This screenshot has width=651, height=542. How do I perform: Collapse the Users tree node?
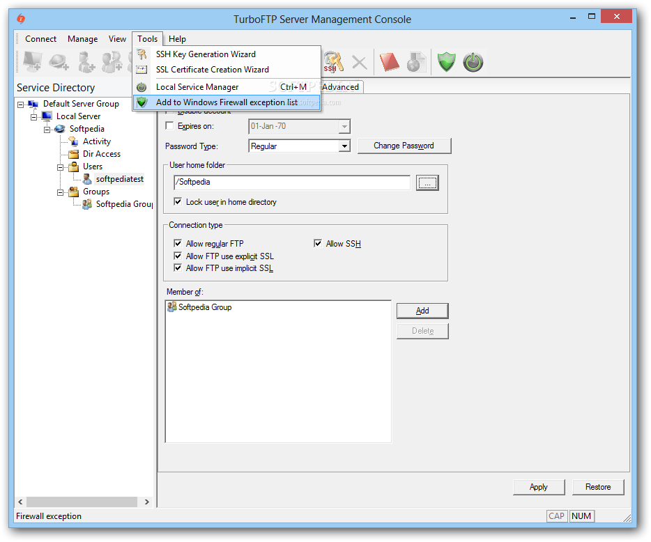(x=60, y=168)
